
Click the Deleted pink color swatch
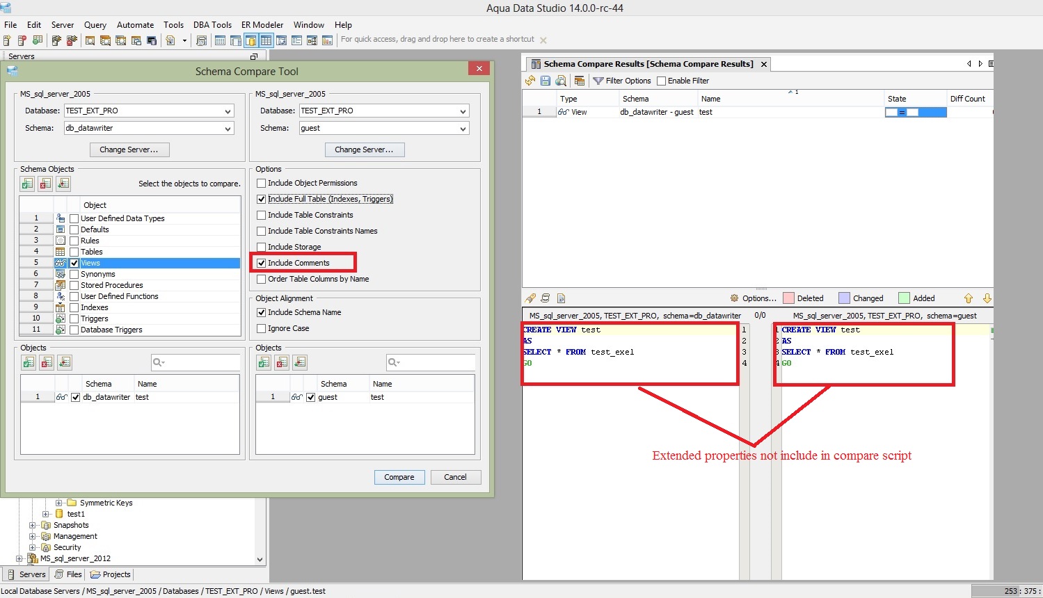click(x=788, y=298)
